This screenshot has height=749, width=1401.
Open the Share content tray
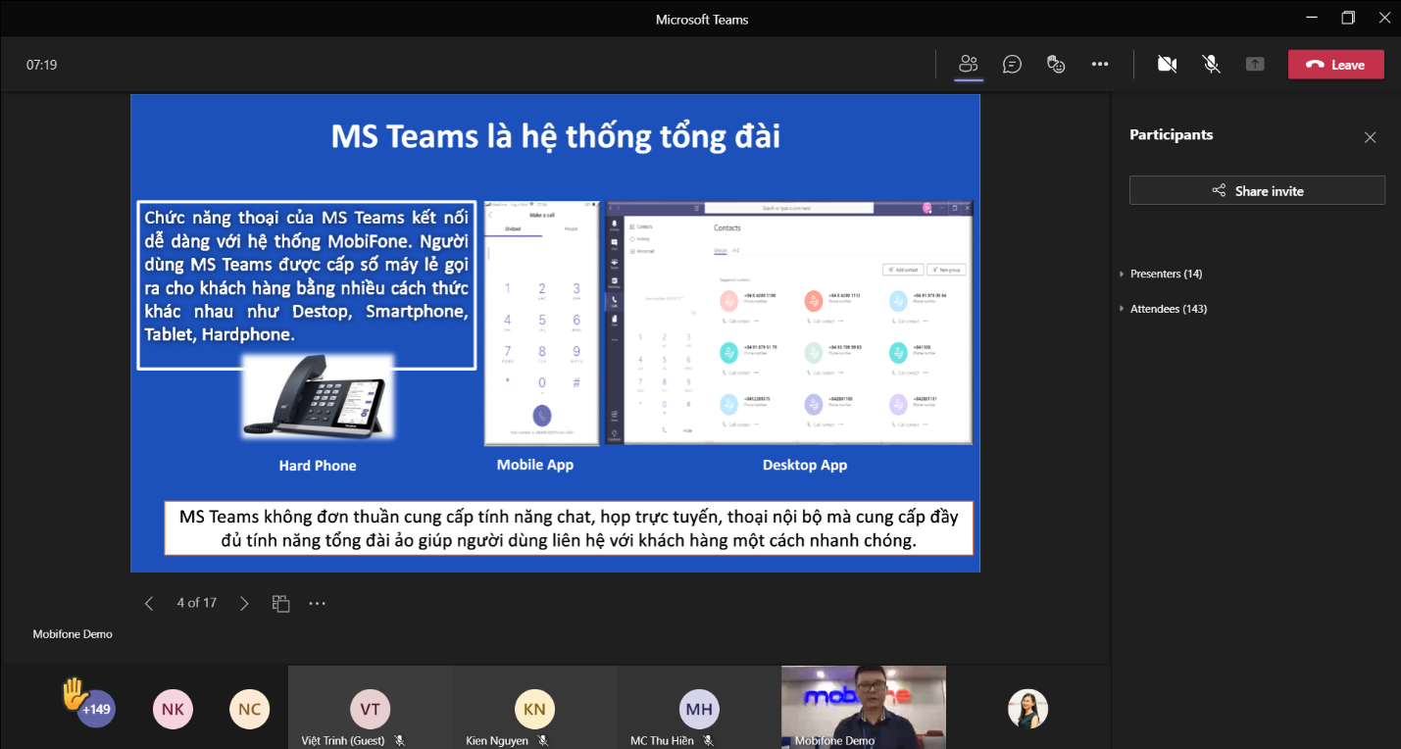tap(1255, 65)
